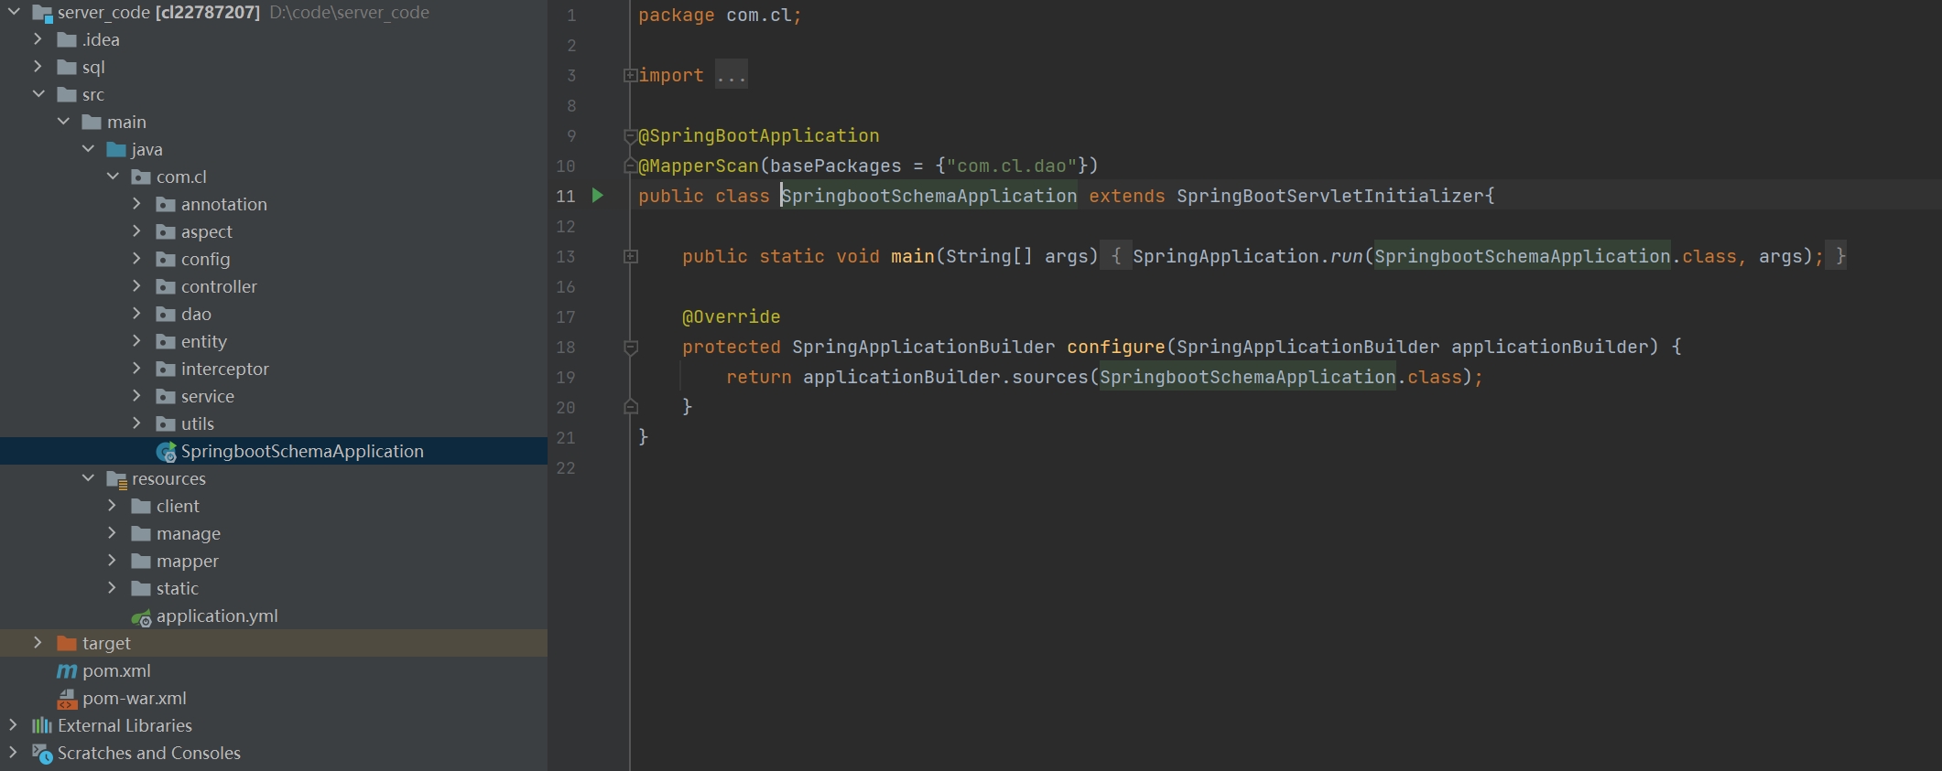Click line number 19 in the gutter
Viewport: 1942px width, 771px height.
pyautogui.click(x=566, y=377)
